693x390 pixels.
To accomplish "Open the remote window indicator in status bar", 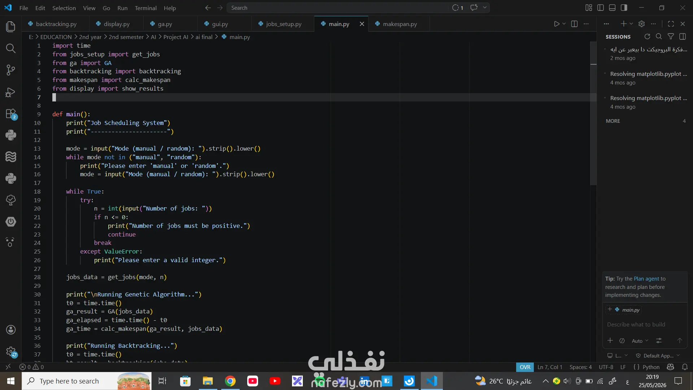I will [8, 367].
